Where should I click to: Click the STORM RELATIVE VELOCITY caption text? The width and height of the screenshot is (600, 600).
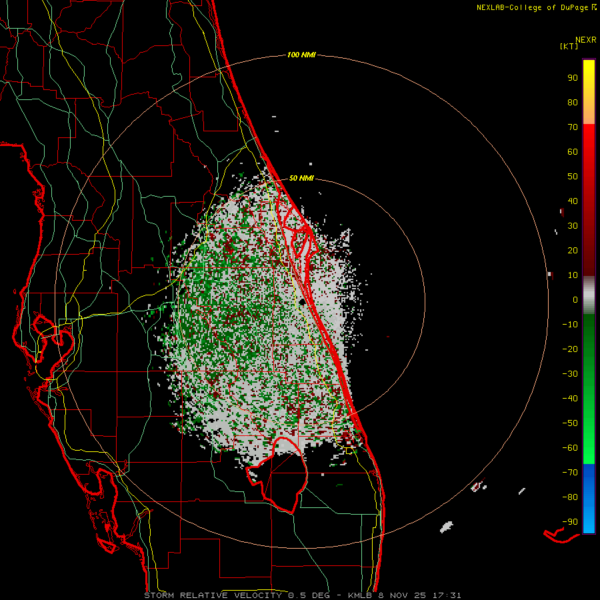pos(213,595)
